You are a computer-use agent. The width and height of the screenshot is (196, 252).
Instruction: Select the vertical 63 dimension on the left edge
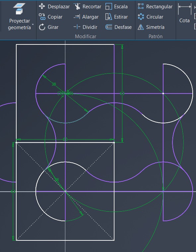(x=13, y=191)
